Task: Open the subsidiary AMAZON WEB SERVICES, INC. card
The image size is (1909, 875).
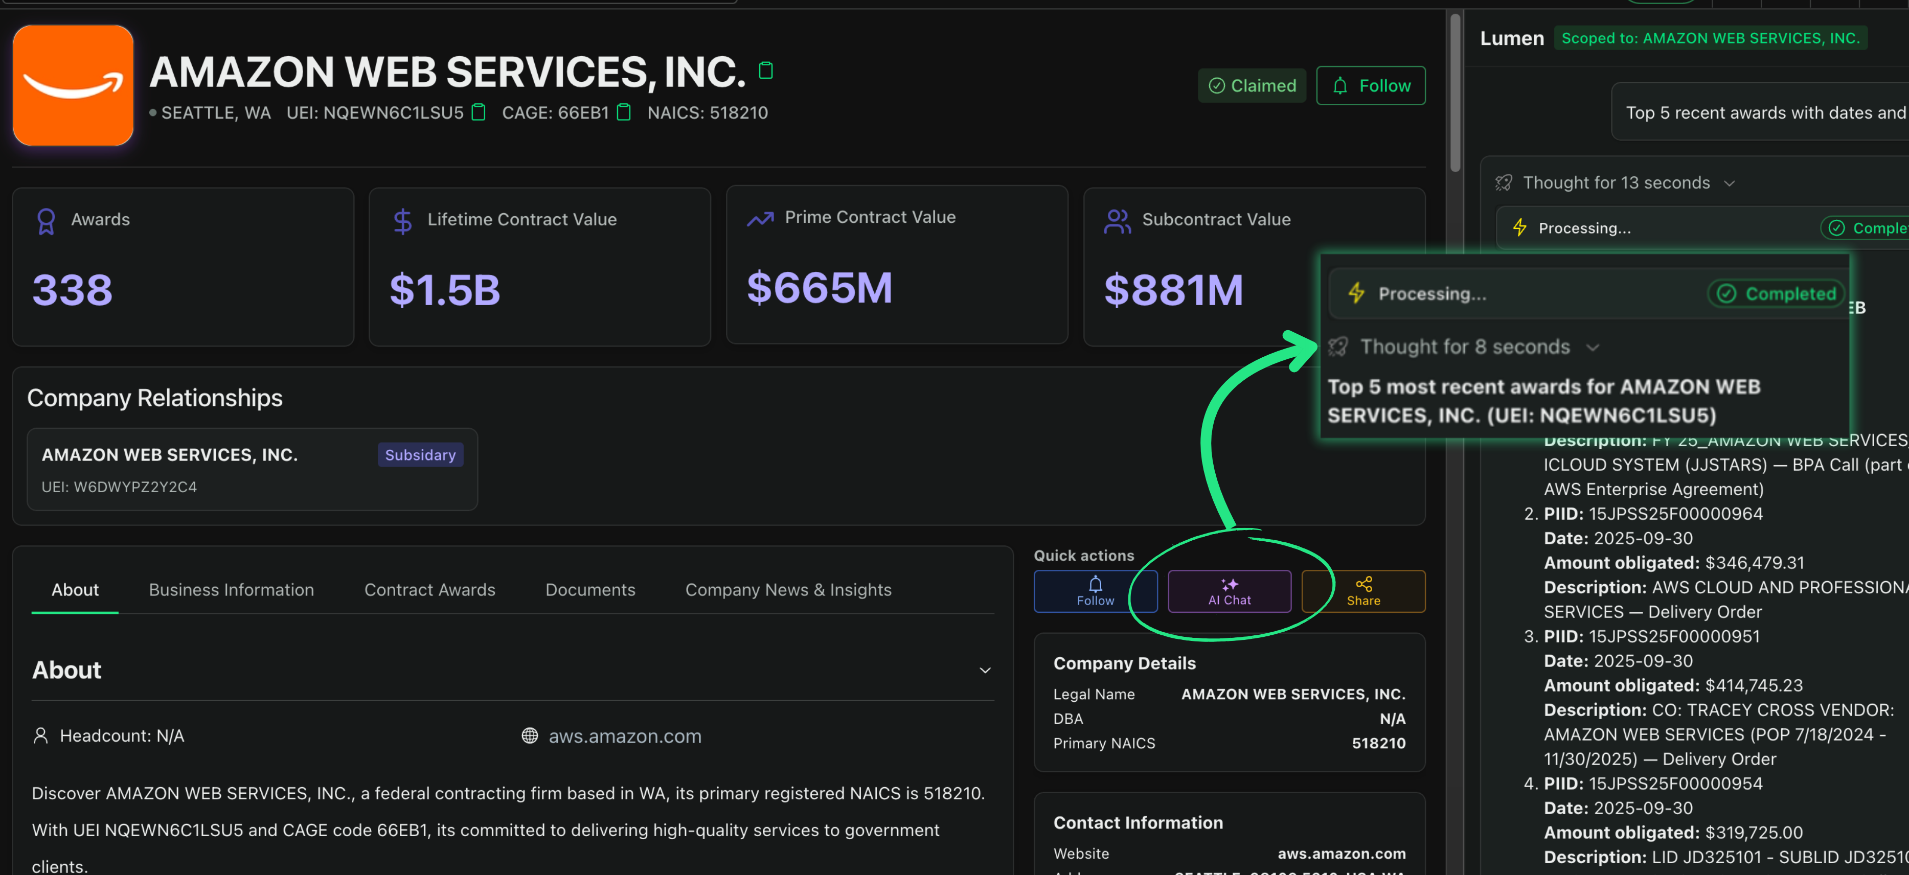Action: click(252, 469)
